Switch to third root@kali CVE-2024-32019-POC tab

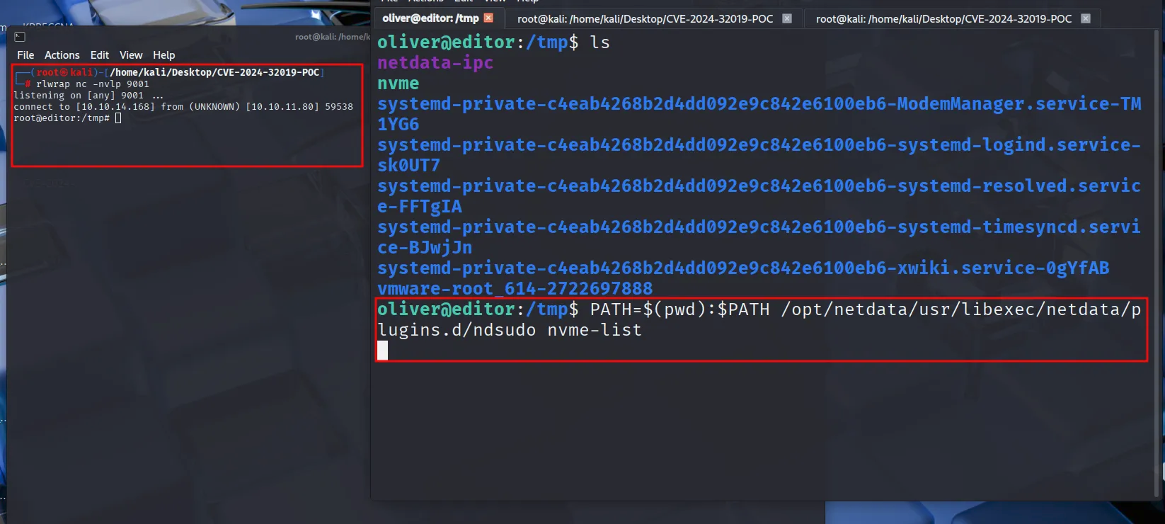tap(943, 19)
